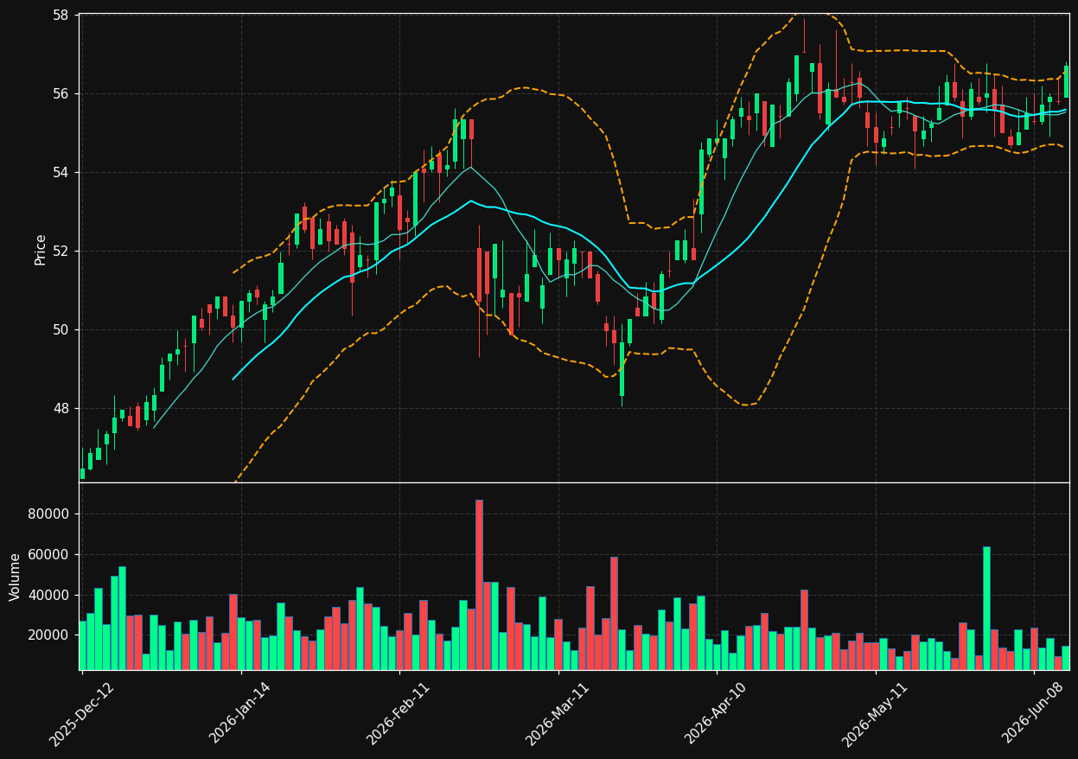Click the 2026-May-11 date label
Viewport: 1078px width, 759px height.
(876, 714)
